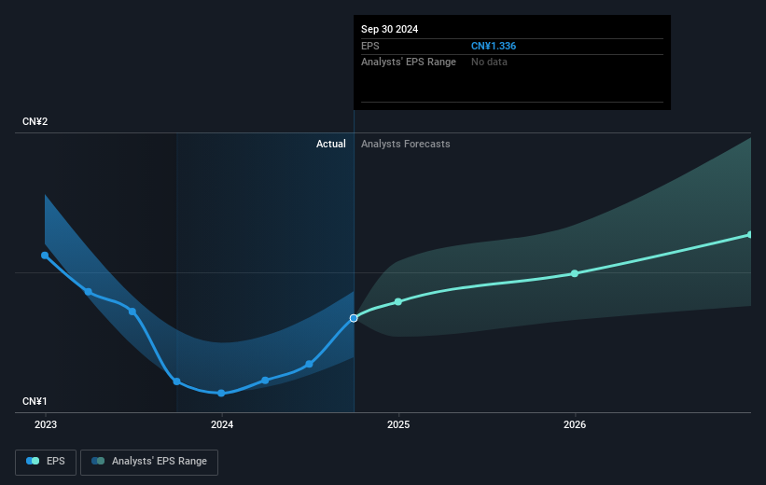Select the EPS data point just before the Sep 2024 marker
Screen dimensions: 766x485
[x=309, y=364]
